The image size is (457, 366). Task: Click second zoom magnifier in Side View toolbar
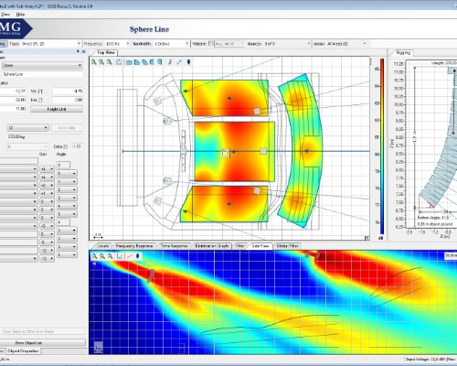pos(102,256)
